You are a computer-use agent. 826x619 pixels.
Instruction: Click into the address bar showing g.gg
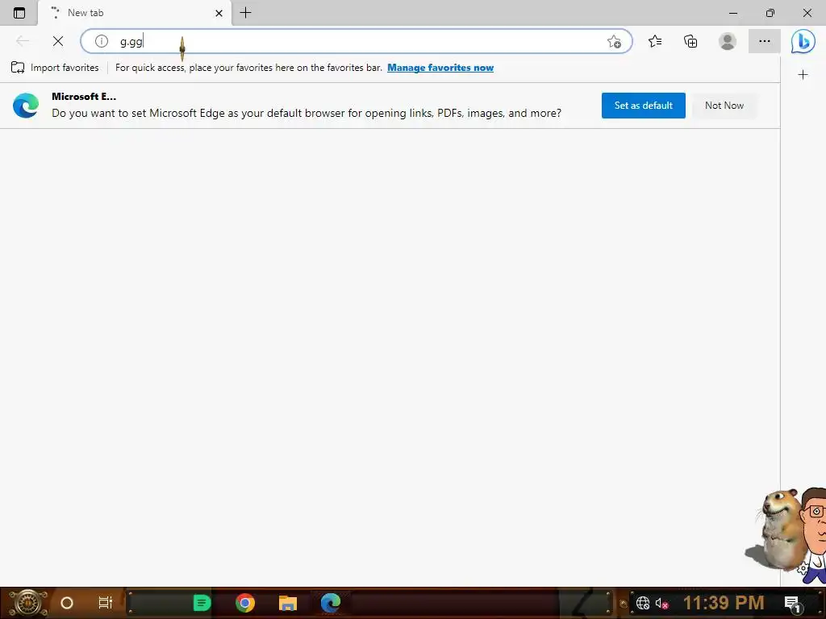click(356, 41)
